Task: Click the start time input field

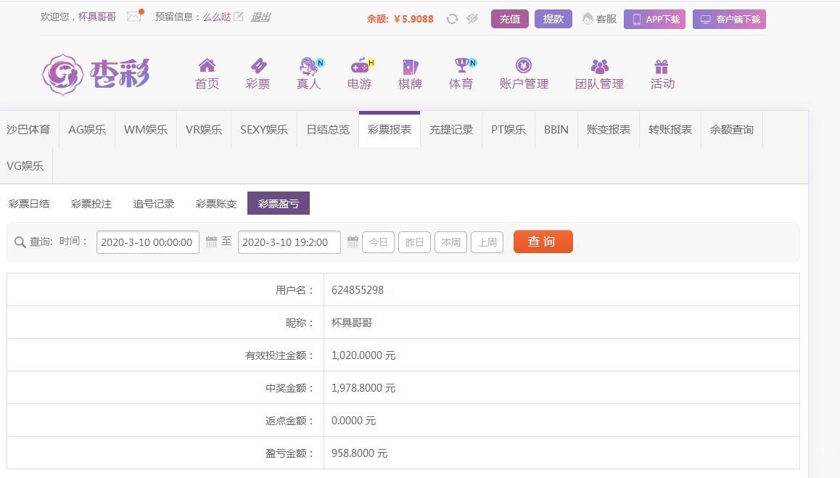Action: click(x=147, y=242)
